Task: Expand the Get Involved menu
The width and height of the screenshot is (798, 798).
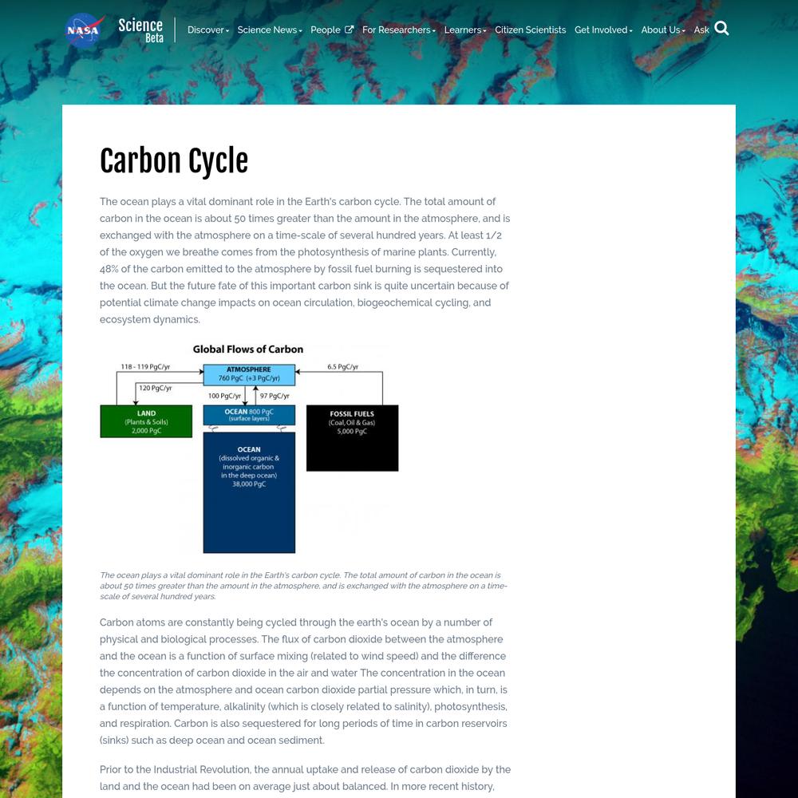Action: point(603,30)
